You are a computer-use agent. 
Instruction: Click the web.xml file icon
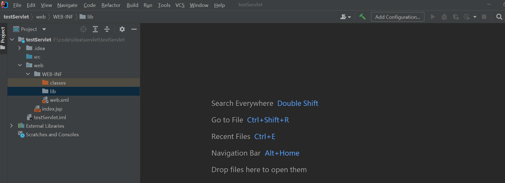pyautogui.click(x=45, y=100)
